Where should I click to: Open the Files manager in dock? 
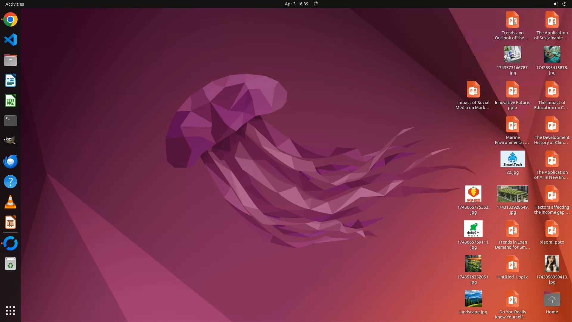pyautogui.click(x=10, y=60)
